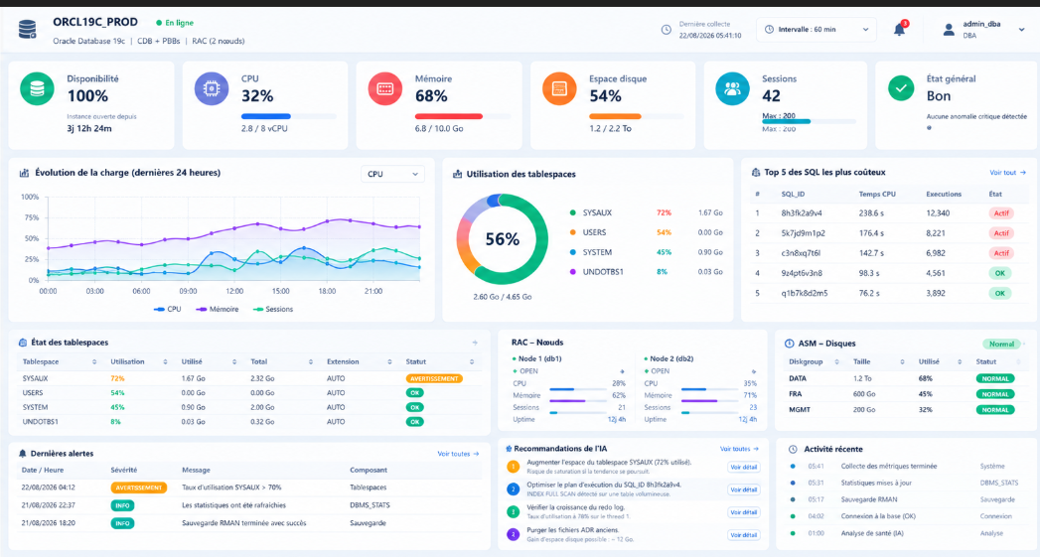Viewport: 1040px width, 557px height.
Task: Click the DATA diskgroup row
Action: [903, 378]
